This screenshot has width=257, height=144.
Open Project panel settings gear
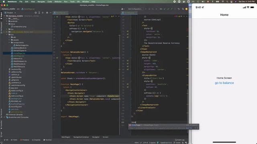(x=47, y=12)
